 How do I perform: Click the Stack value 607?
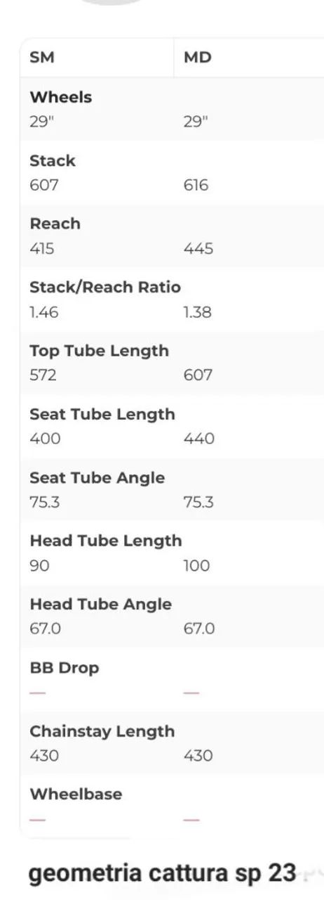(x=43, y=186)
